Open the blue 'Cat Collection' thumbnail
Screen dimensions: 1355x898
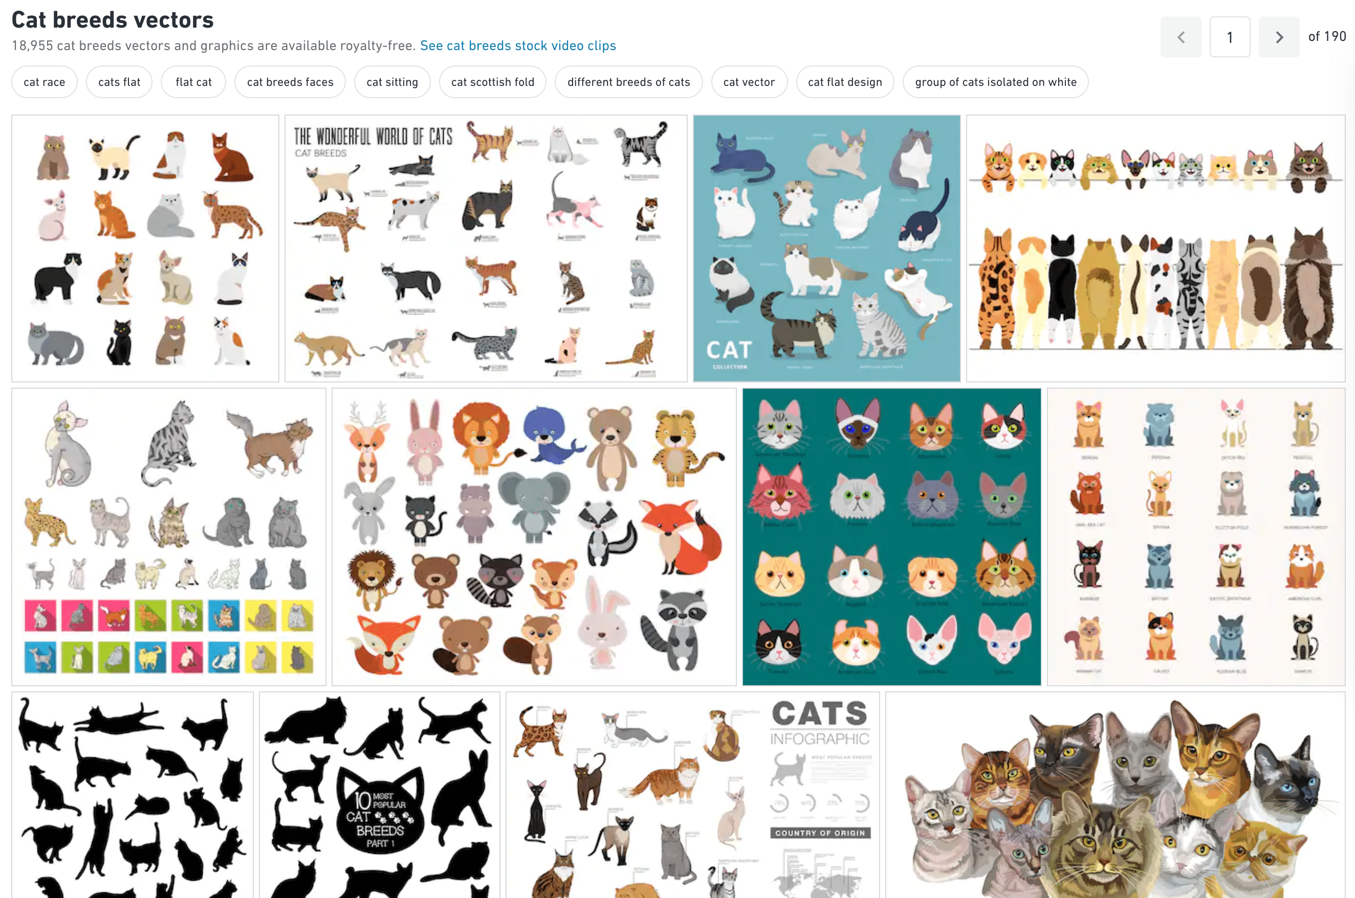tap(827, 249)
